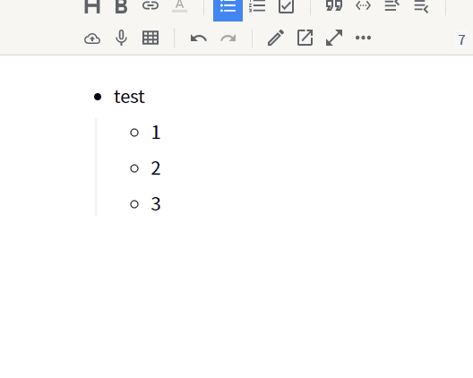Switch edit mode with the pencil icon
This screenshot has height=378, width=473.
276,38
